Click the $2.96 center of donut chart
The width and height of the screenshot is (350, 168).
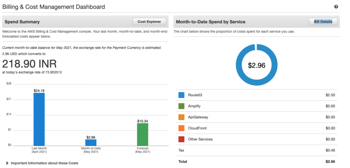click(257, 65)
